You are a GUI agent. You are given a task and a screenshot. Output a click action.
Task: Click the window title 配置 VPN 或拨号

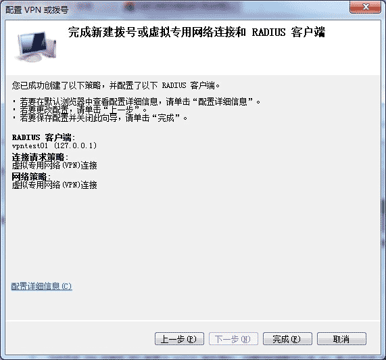pos(37,10)
